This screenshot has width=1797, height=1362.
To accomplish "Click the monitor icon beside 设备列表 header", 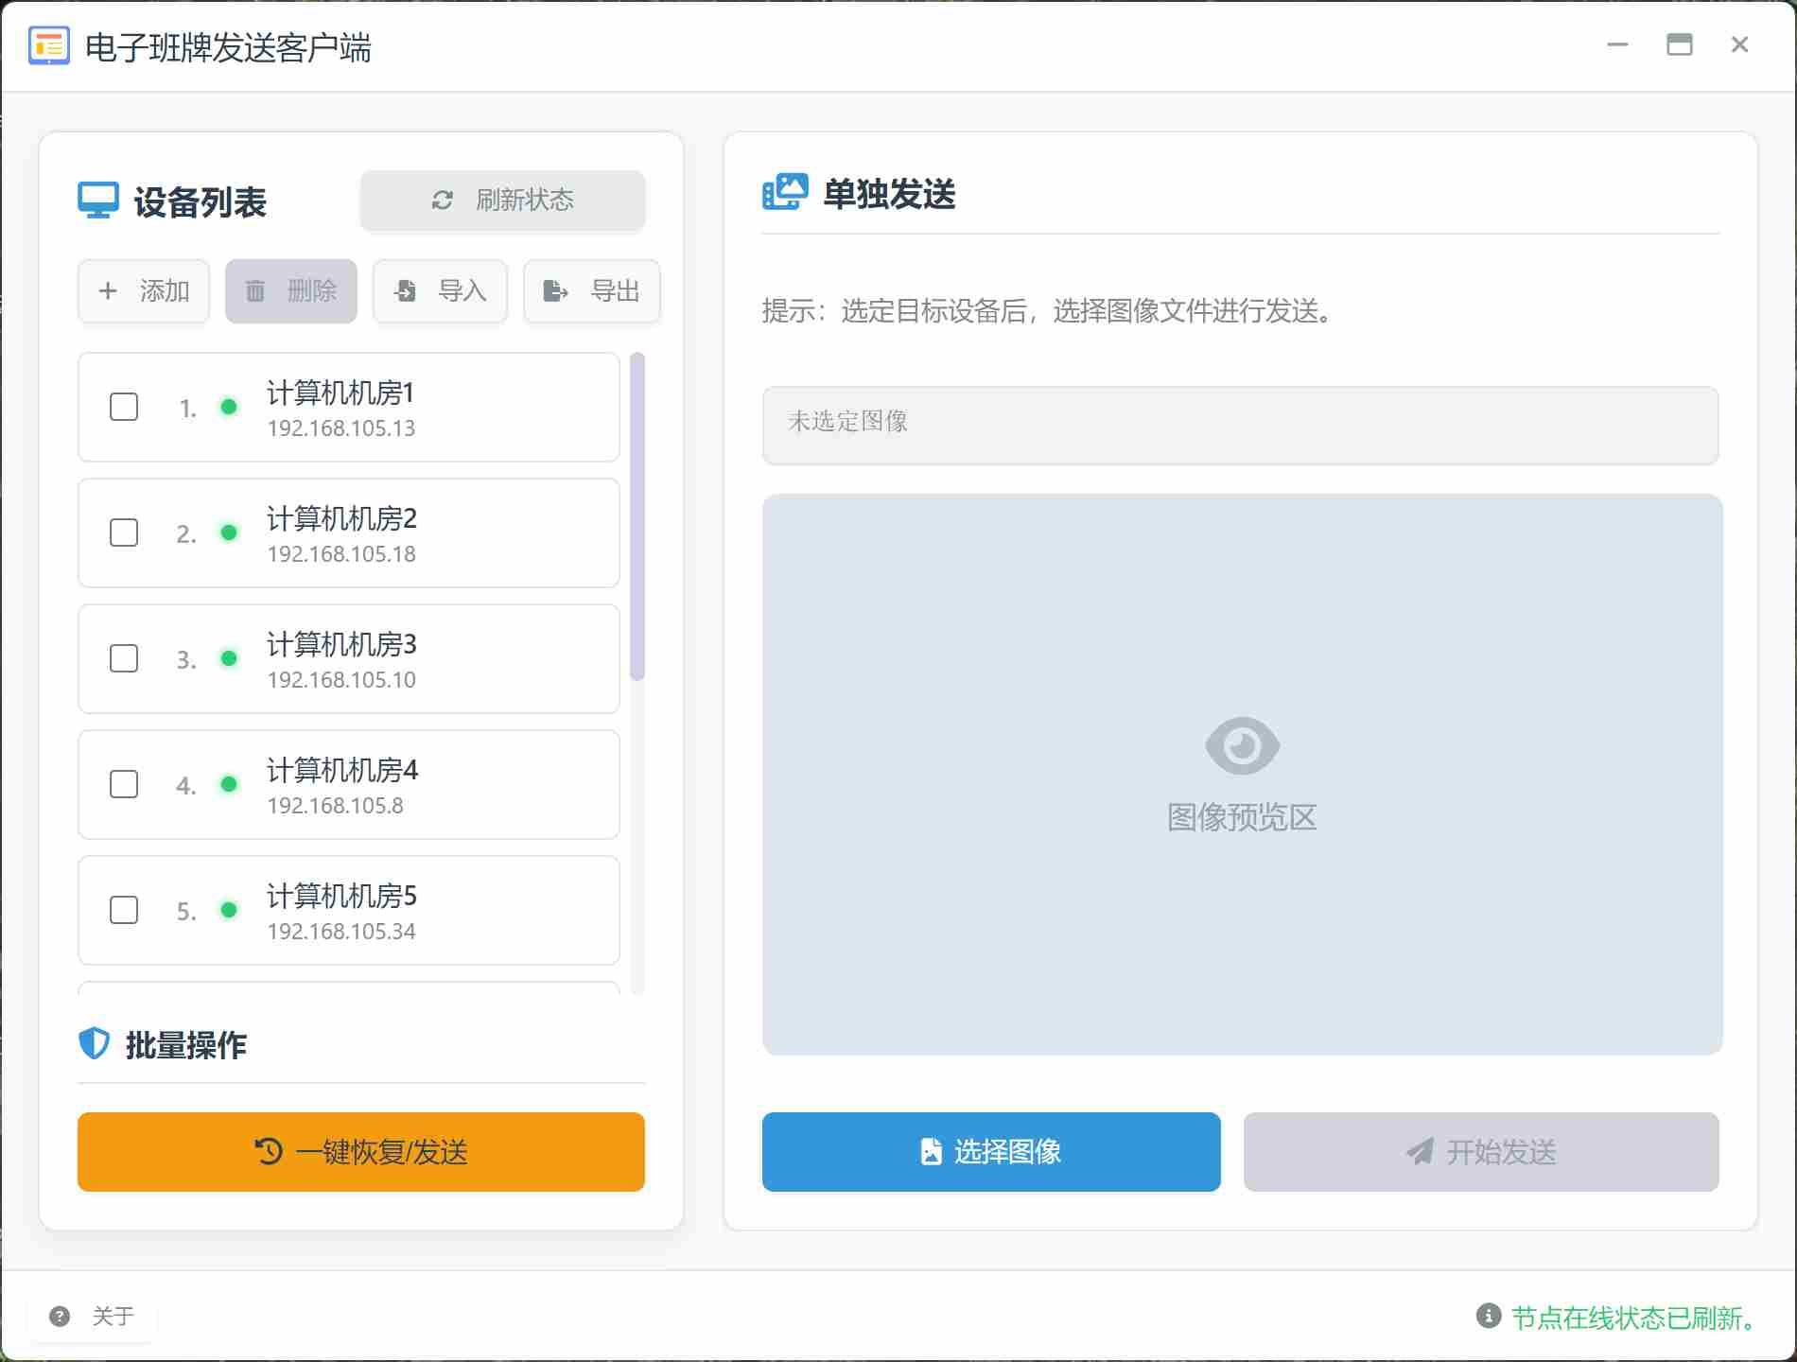I will (x=96, y=201).
